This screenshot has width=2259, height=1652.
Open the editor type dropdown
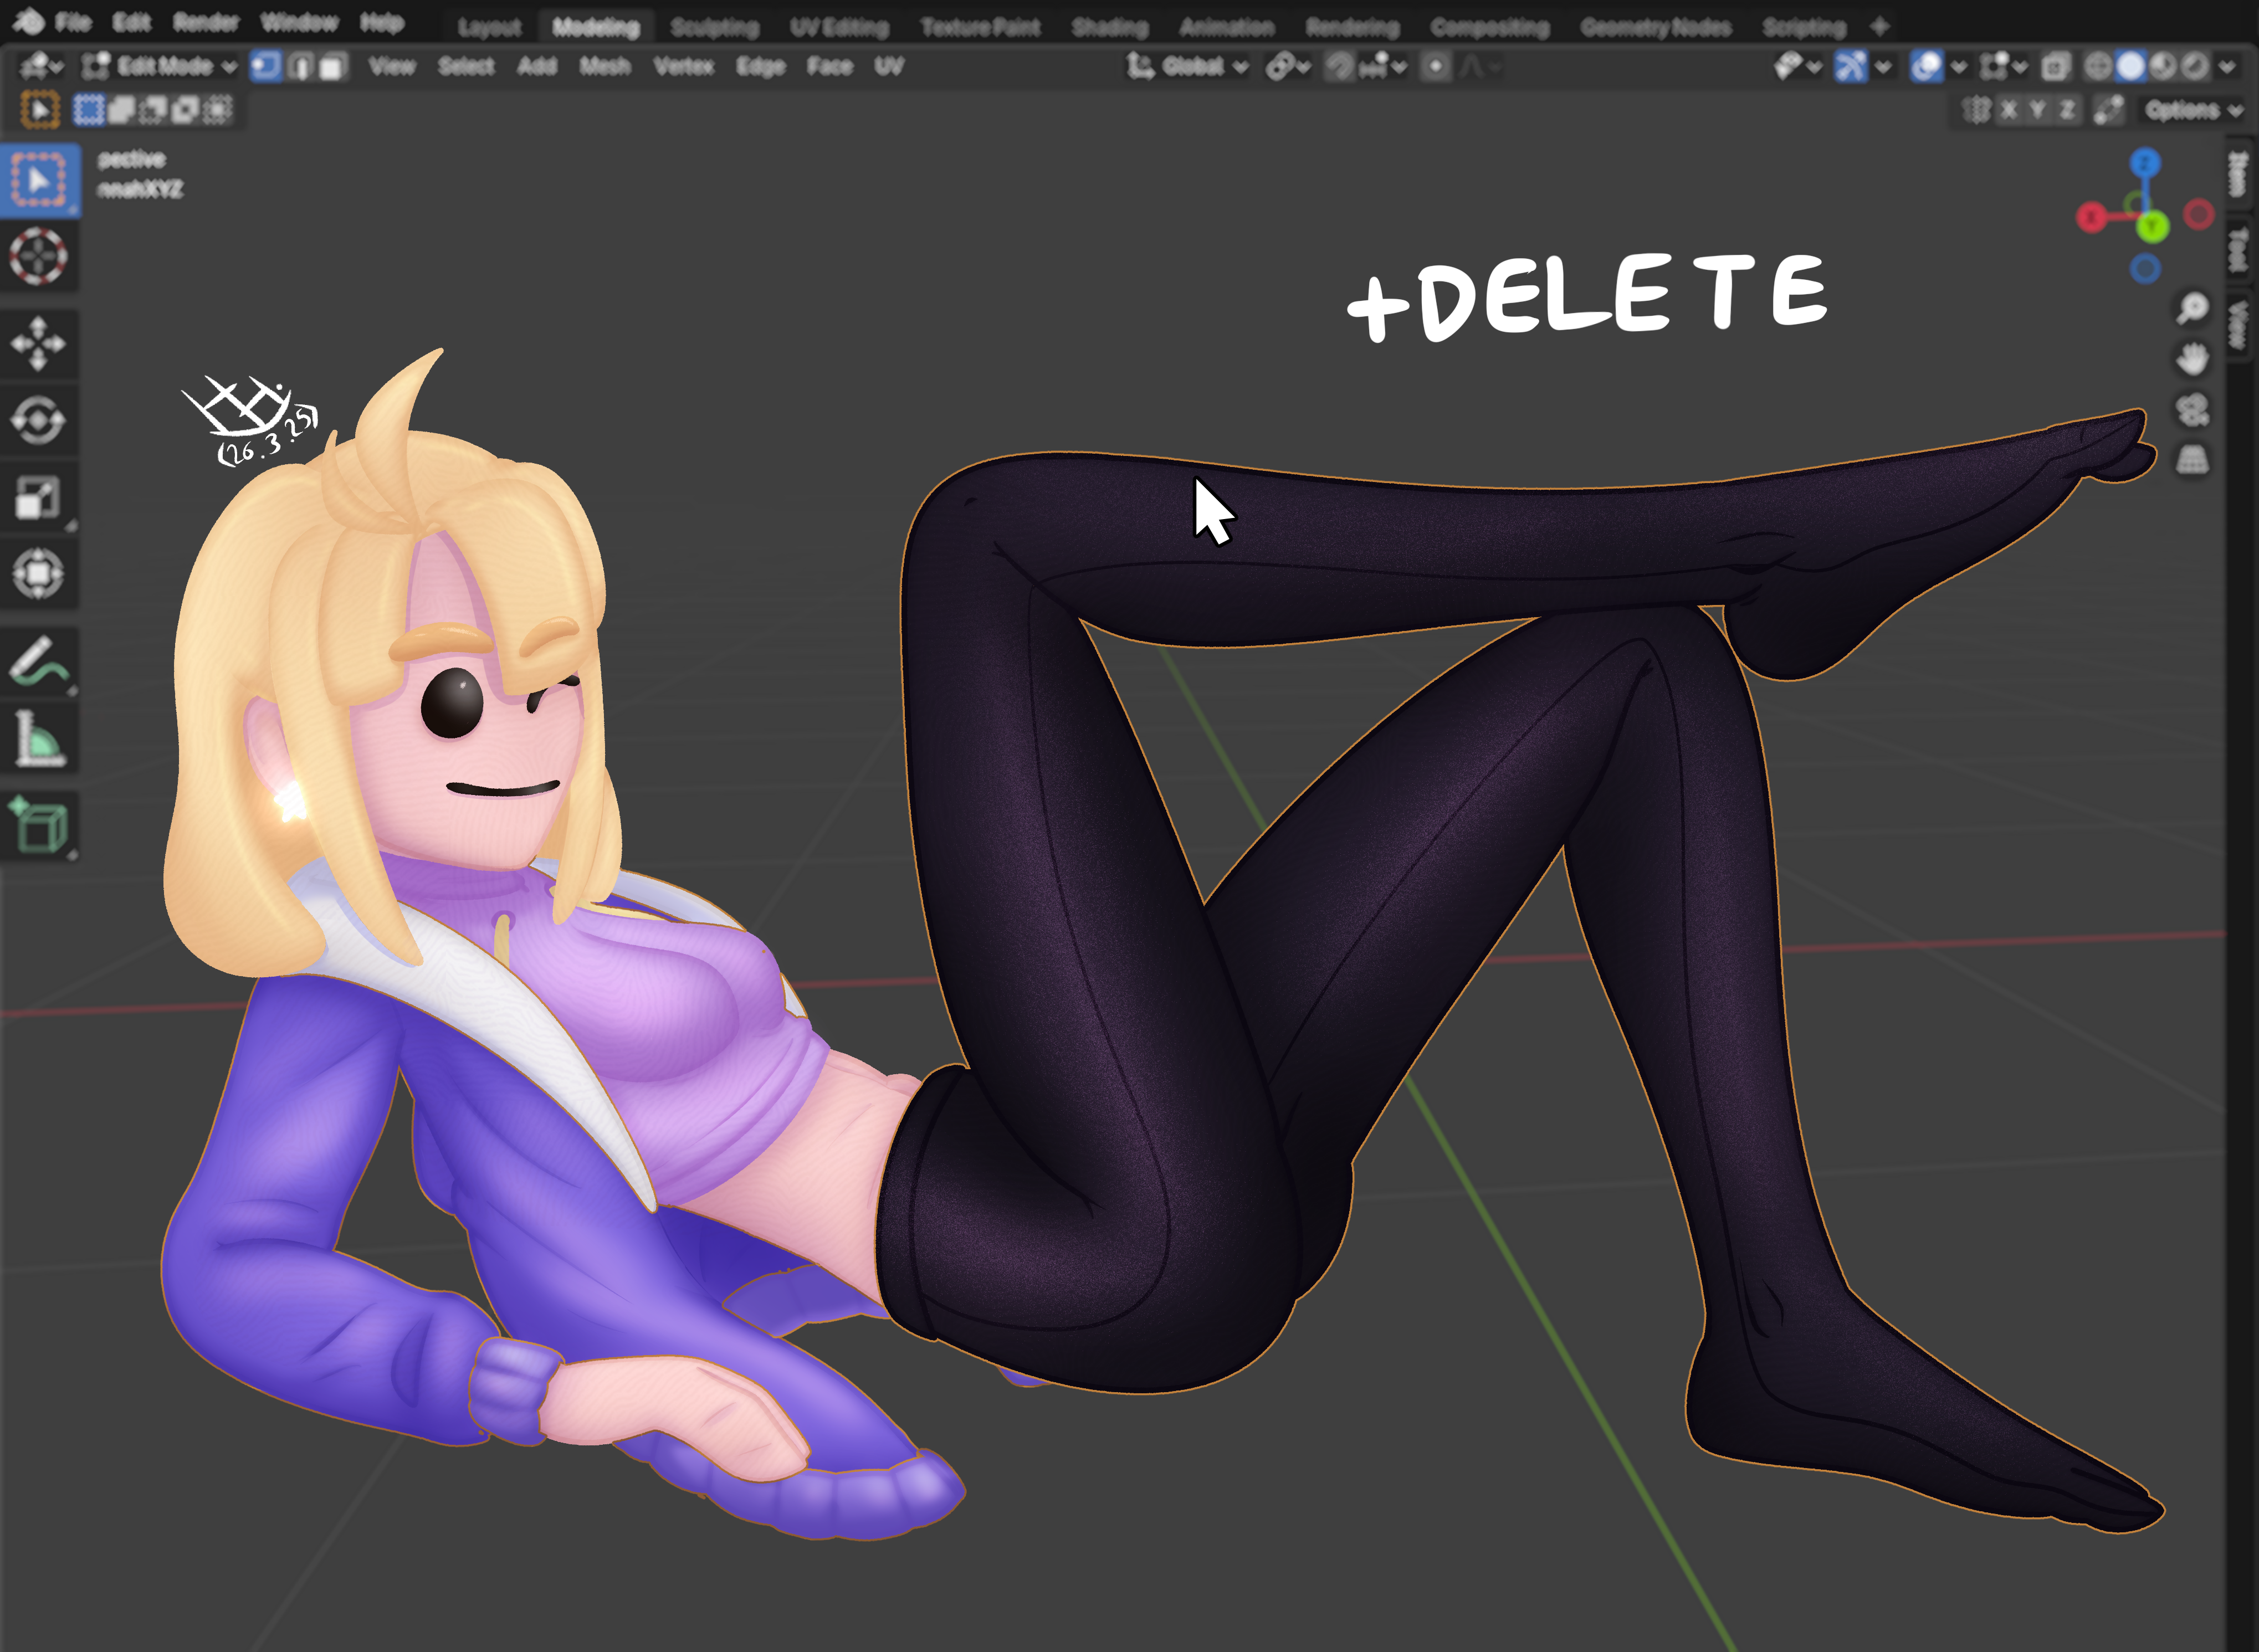coord(41,66)
